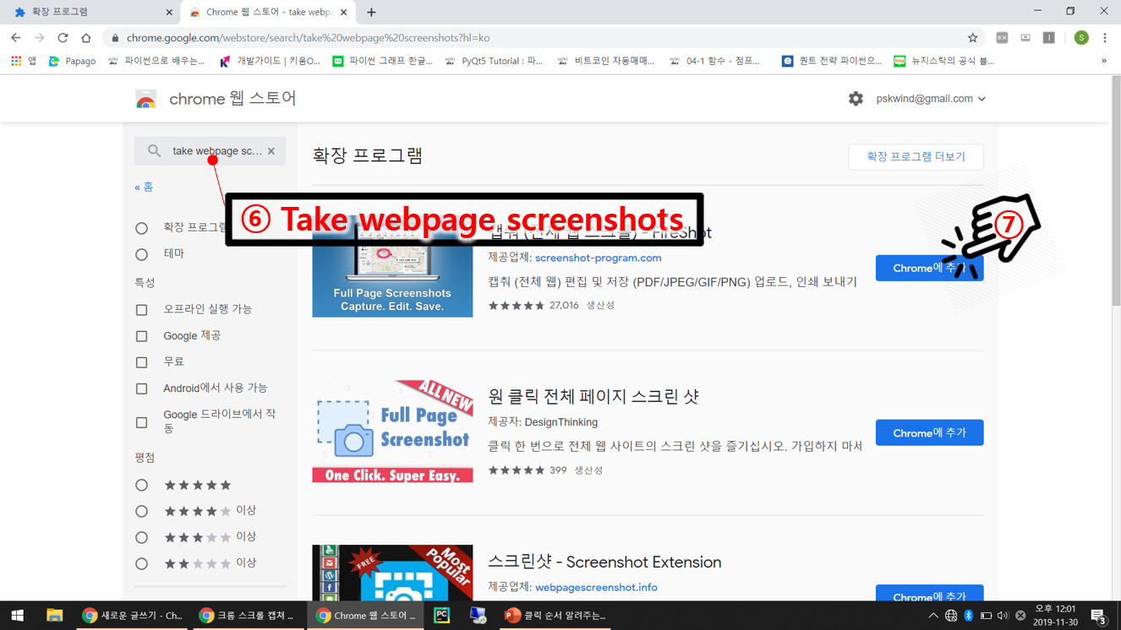This screenshot has height=630, width=1121.
Task: Click the EX extension icon in toolbar
Action: (1002, 38)
